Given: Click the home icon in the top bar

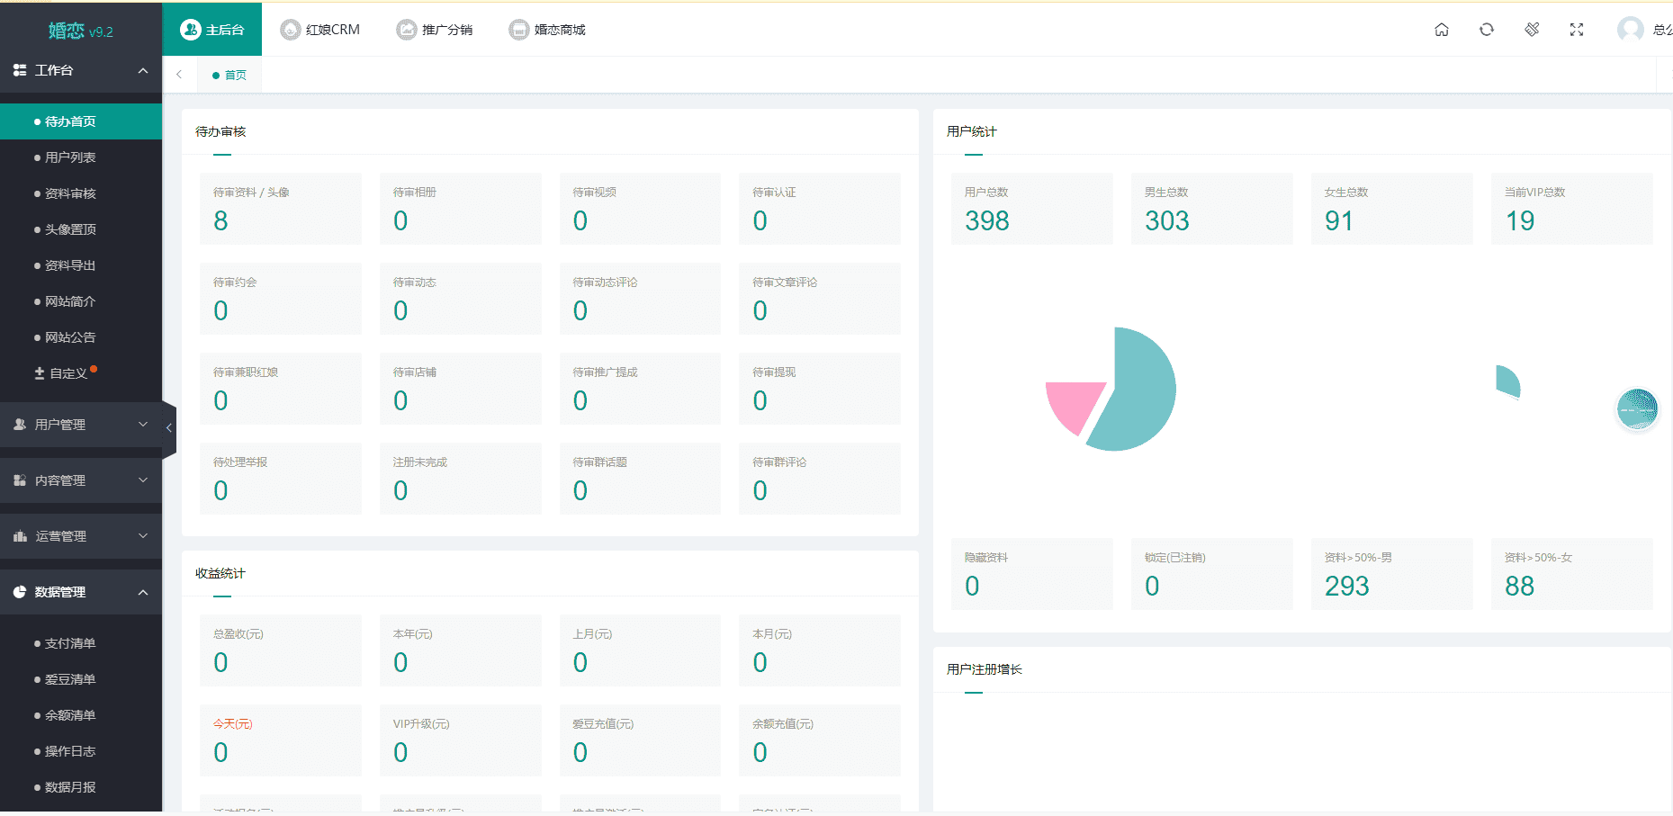Looking at the screenshot, I should click(x=1442, y=30).
